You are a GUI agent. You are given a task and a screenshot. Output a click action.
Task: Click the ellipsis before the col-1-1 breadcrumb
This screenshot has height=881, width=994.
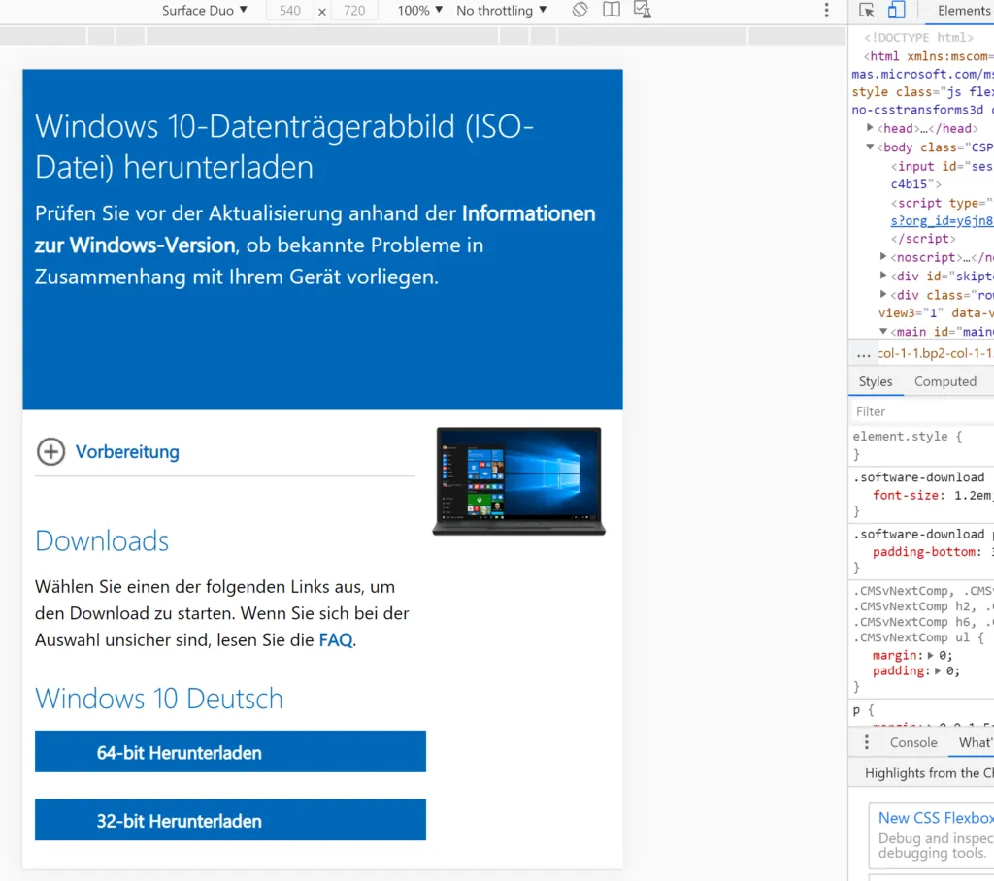coord(863,353)
